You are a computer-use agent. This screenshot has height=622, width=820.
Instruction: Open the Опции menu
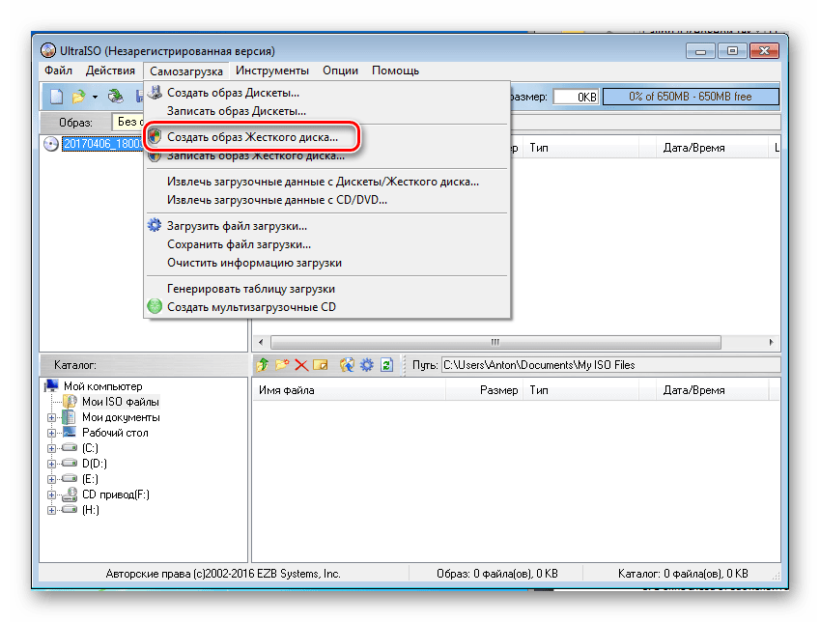click(340, 71)
